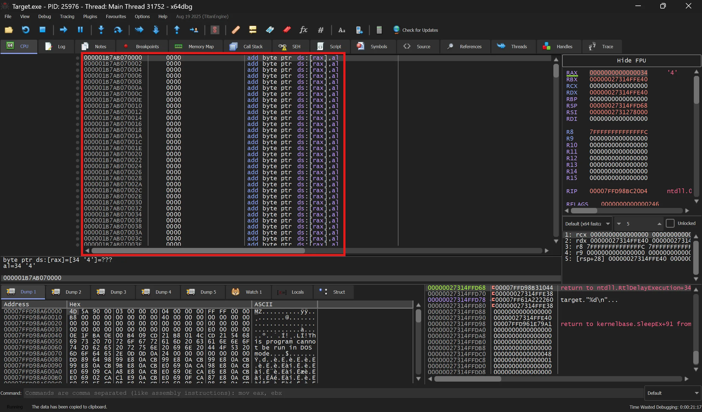Toggle breakpoint bullet at 000001B7AB070000
Screen dimensions: 702x412
(77, 58)
